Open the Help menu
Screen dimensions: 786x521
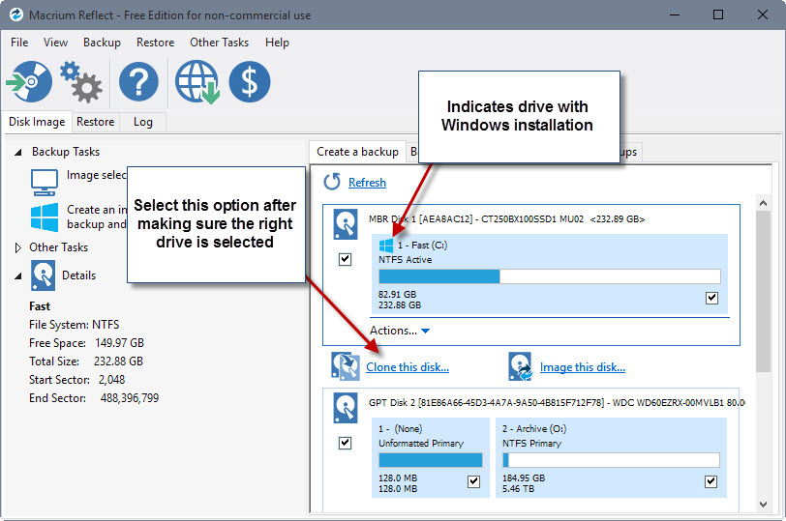click(277, 43)
